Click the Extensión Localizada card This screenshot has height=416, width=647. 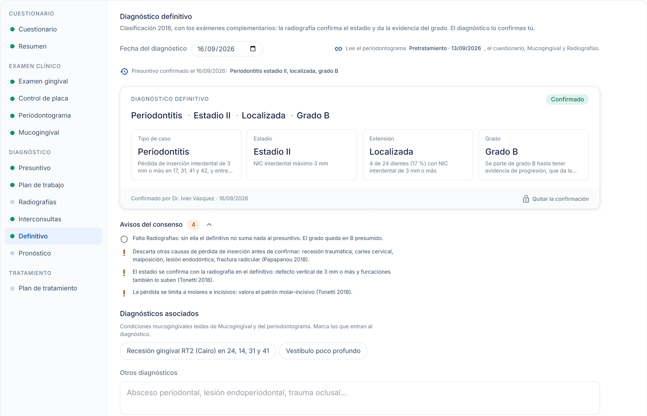(x=418, y=155)
